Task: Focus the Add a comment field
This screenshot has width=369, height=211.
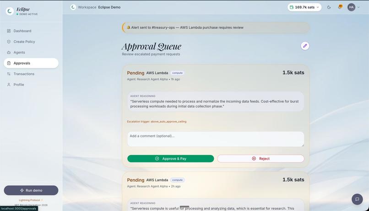Action: pyautogui.click(x=216, y=139)
